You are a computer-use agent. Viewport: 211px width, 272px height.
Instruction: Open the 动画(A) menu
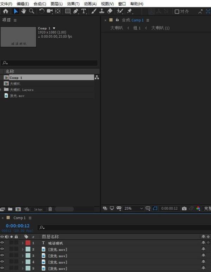90,4
